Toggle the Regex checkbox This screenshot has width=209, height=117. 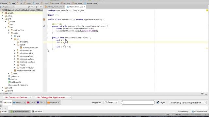click(158, 102)
